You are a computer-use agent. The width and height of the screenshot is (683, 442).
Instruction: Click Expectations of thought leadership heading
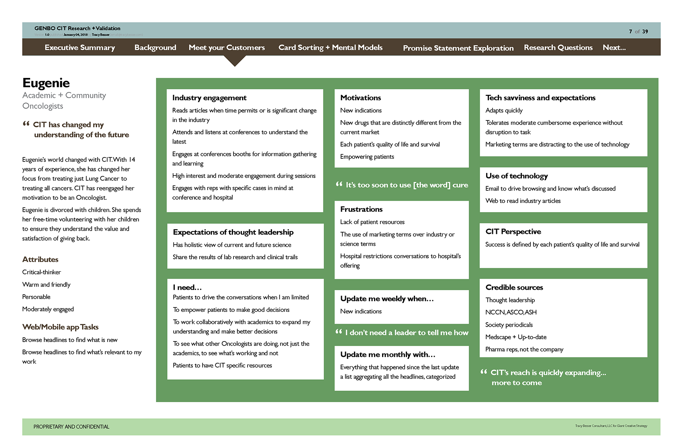click(233, 232)
